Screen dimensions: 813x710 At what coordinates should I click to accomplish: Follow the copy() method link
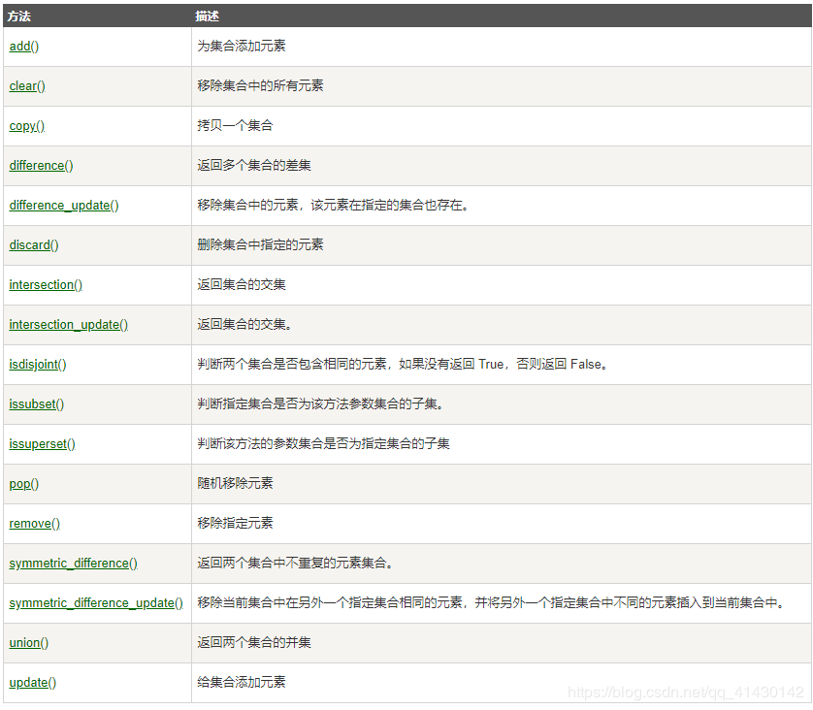(27, 126)
